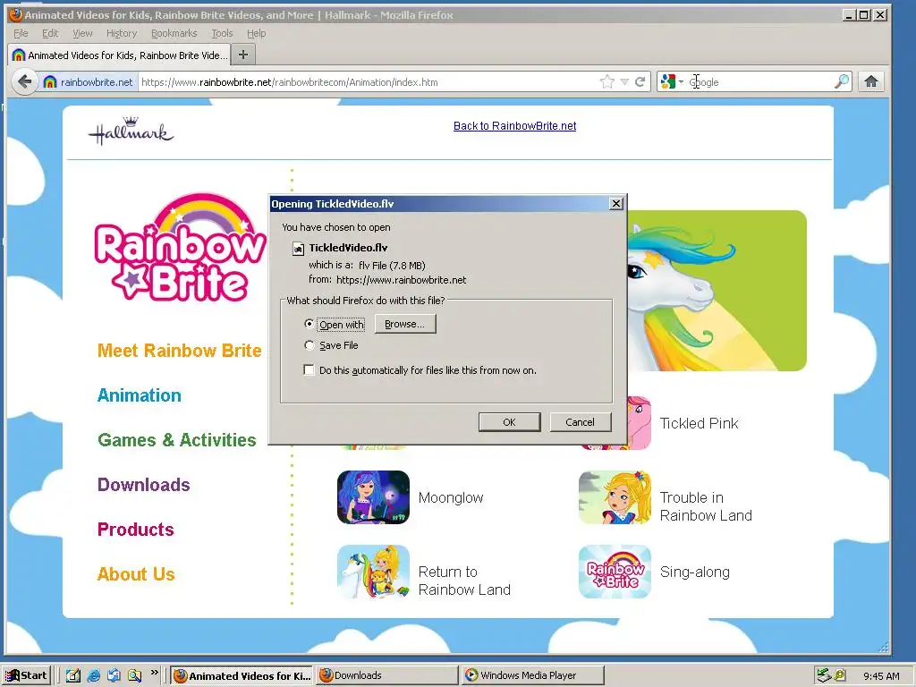916x687 pixels.
Task: Open the History menu
Action: click(x=122, y=33)
